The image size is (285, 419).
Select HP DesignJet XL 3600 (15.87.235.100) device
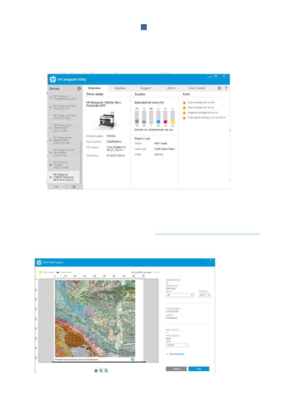tap(64, 140)
